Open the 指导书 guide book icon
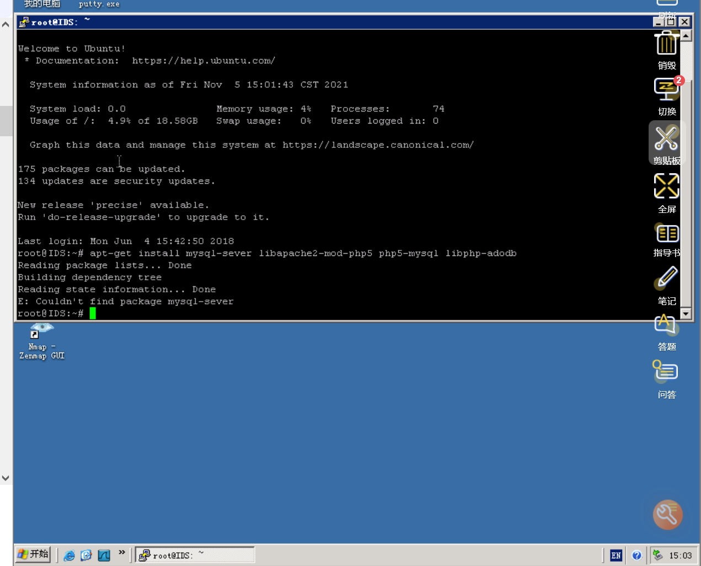This screenshot has width=701, height=566. (667, 234)
